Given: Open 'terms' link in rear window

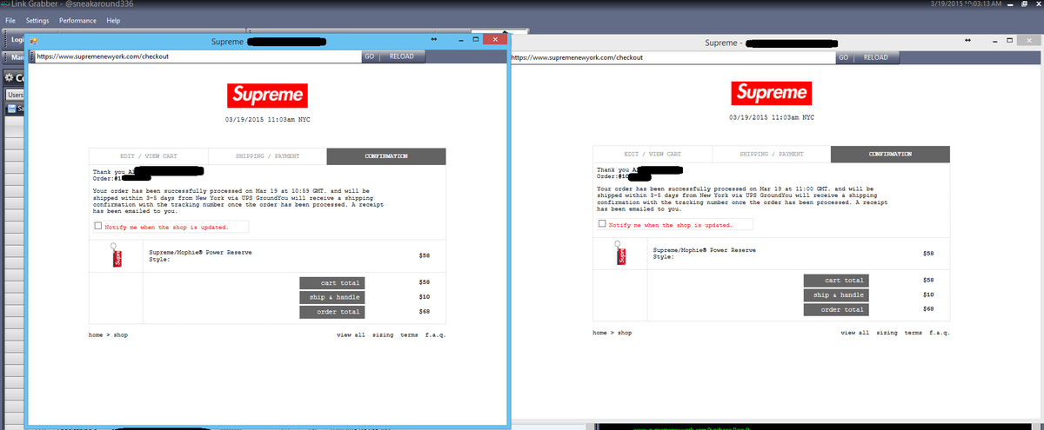Looking at the screenshot, I should [x=913, y=332].
